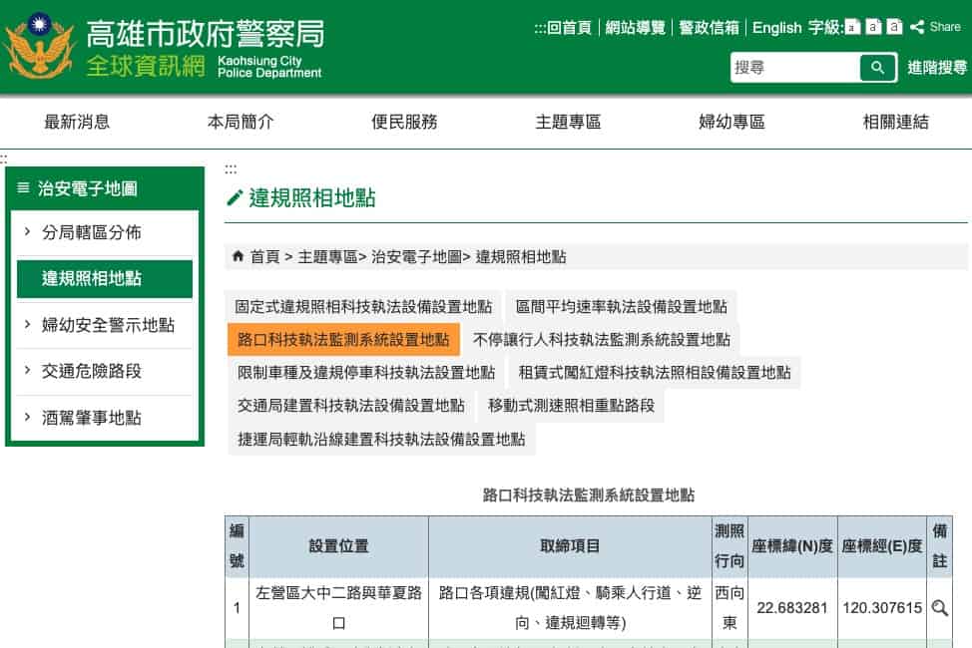
Task: Select the large font size icon
Action: point(894,27)
